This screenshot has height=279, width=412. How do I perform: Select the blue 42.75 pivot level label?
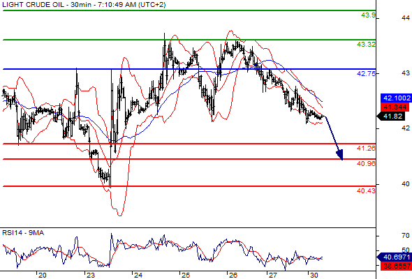click(x=366, y=74)
